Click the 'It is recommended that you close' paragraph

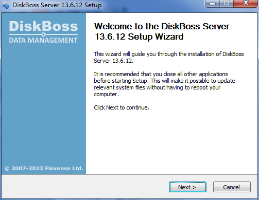[x=164, y=84]
